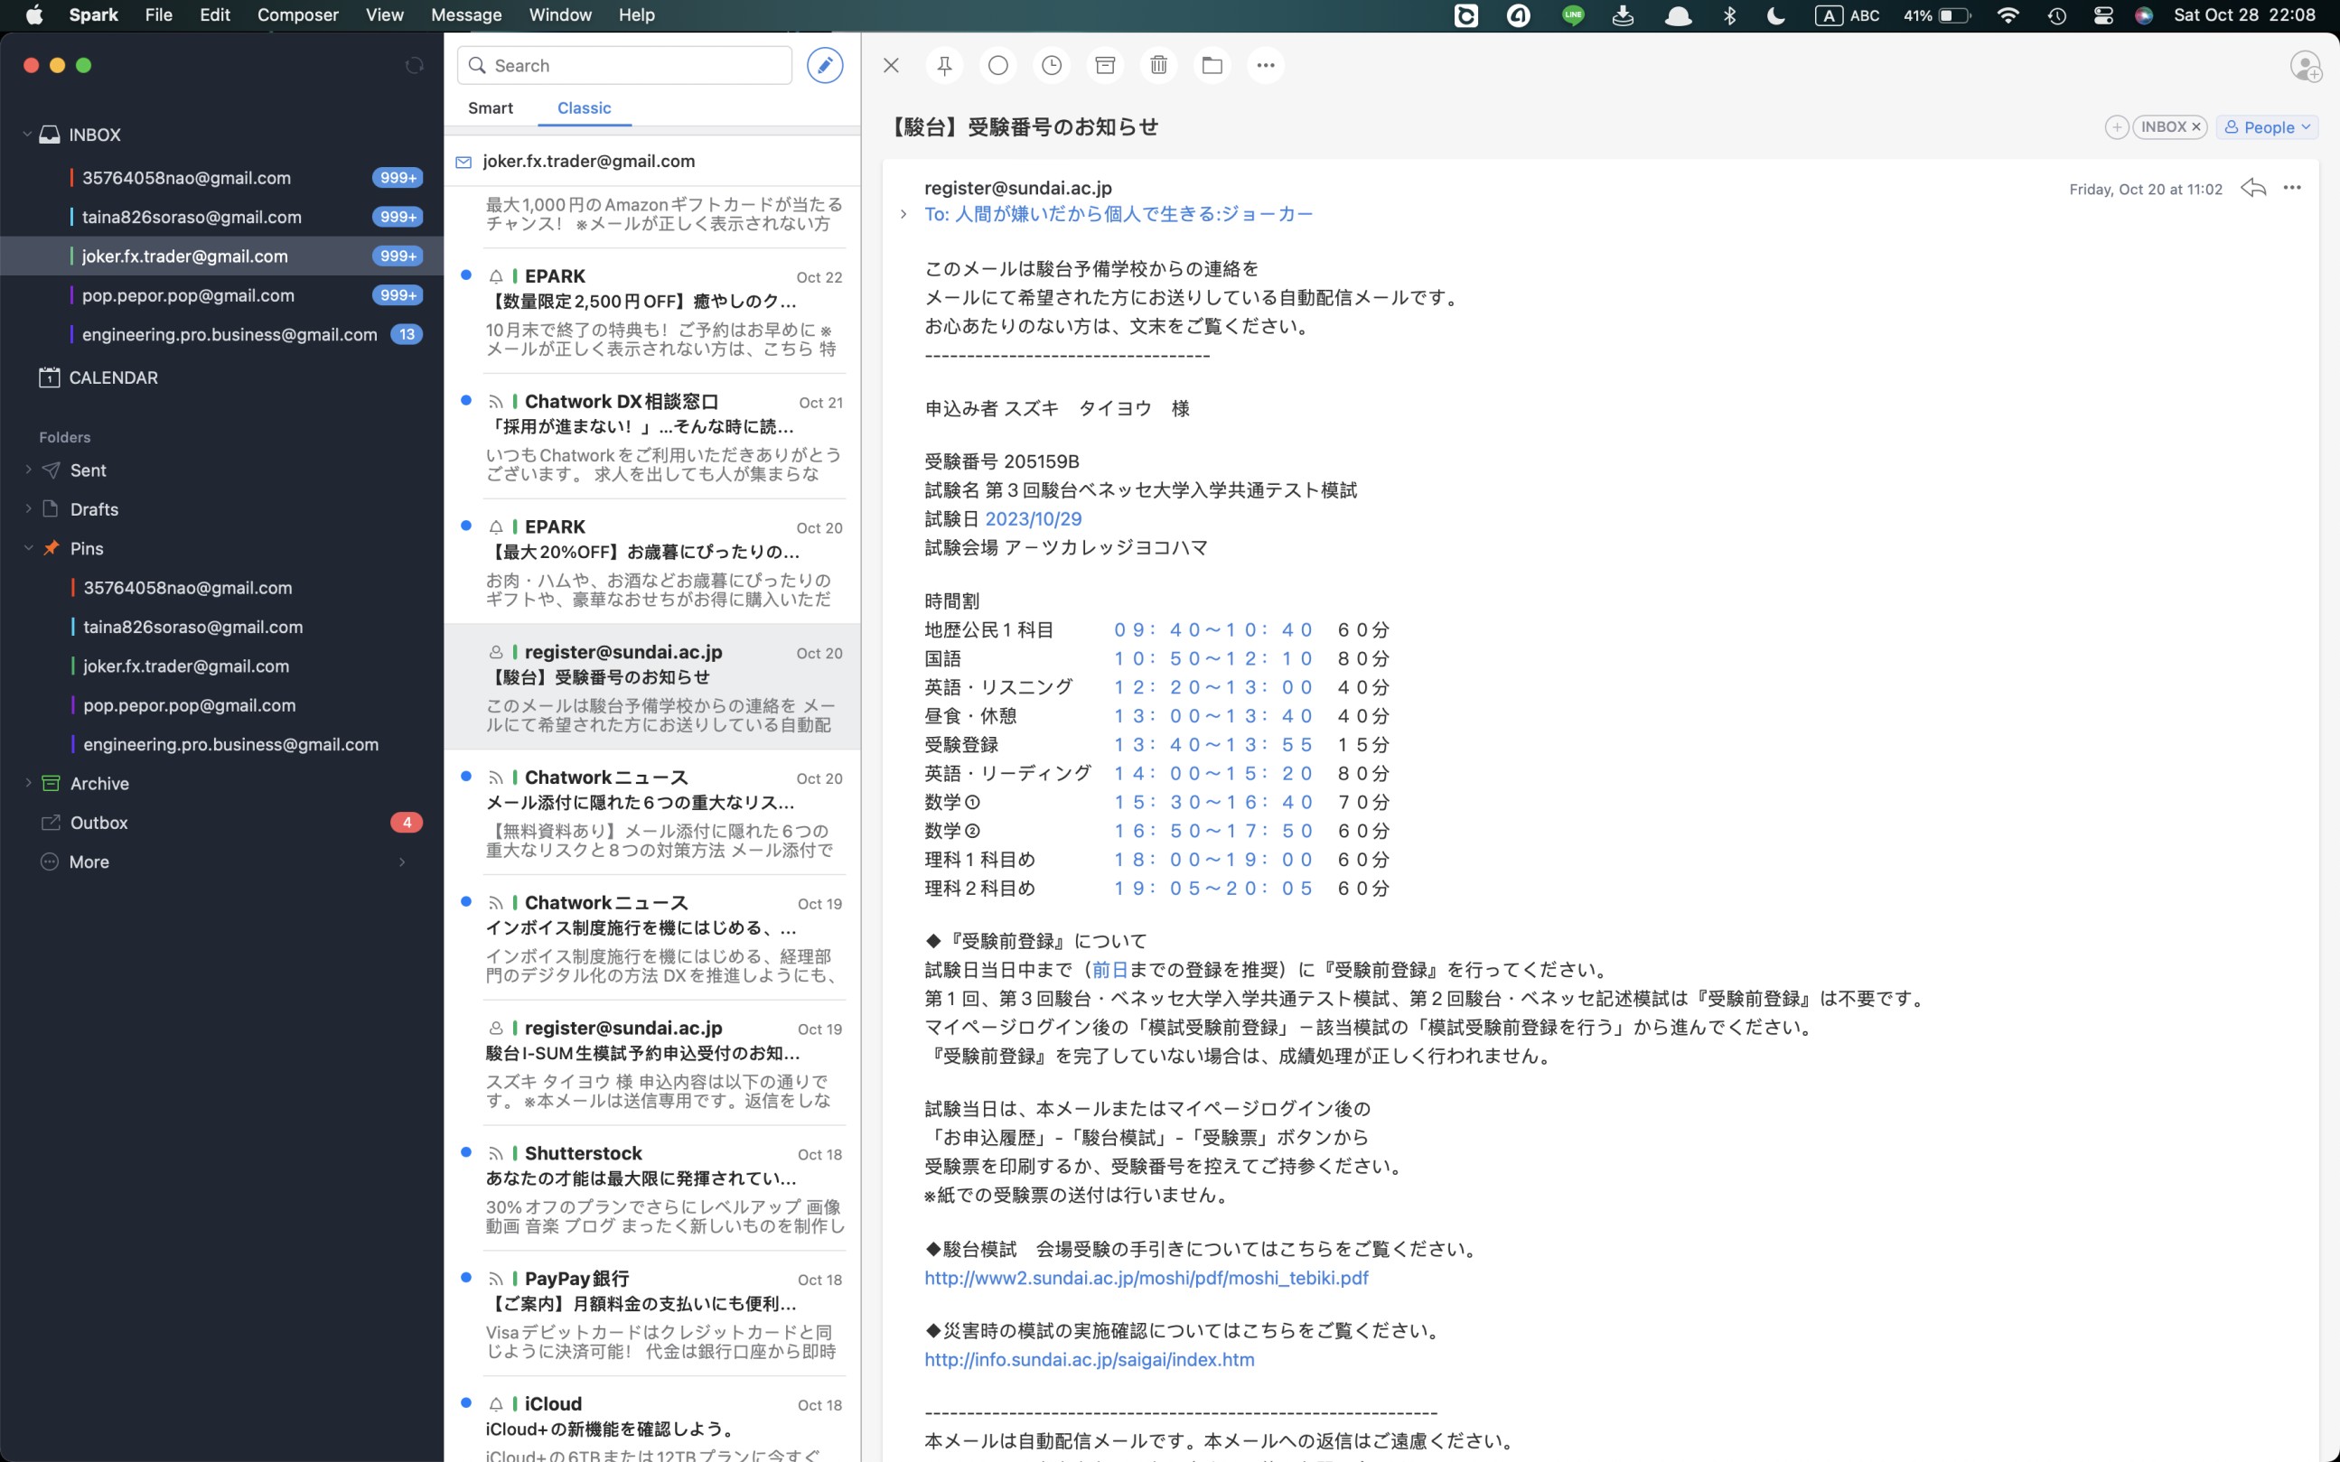Screen dimensions: 2340x1462
Task: Open the Message menu
Action: (466, 14)
